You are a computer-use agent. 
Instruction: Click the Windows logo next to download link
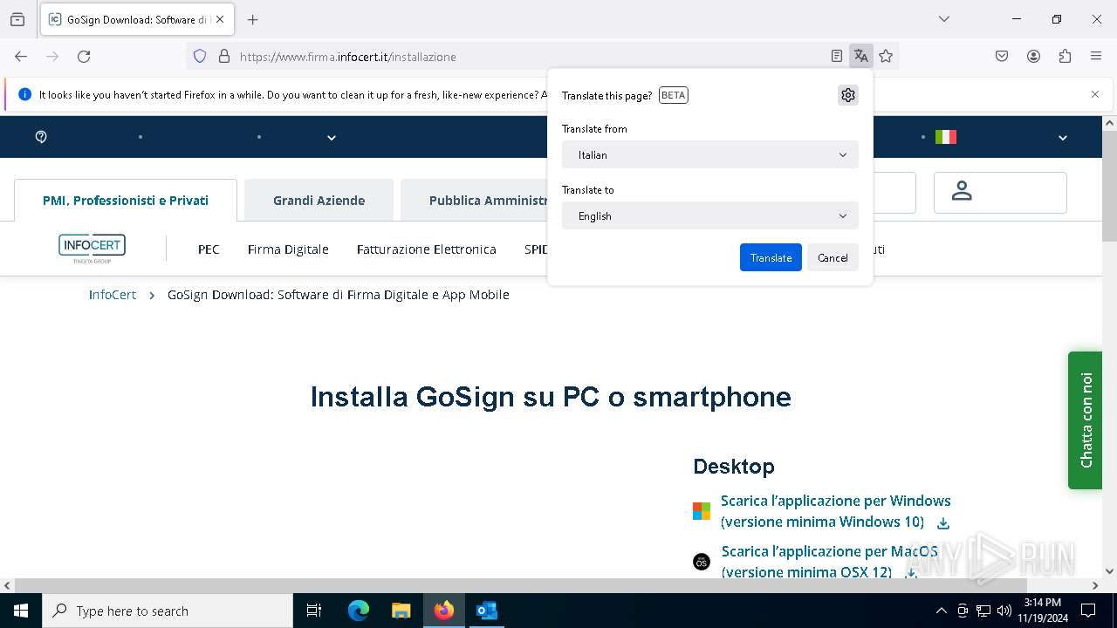pos(702,511)
